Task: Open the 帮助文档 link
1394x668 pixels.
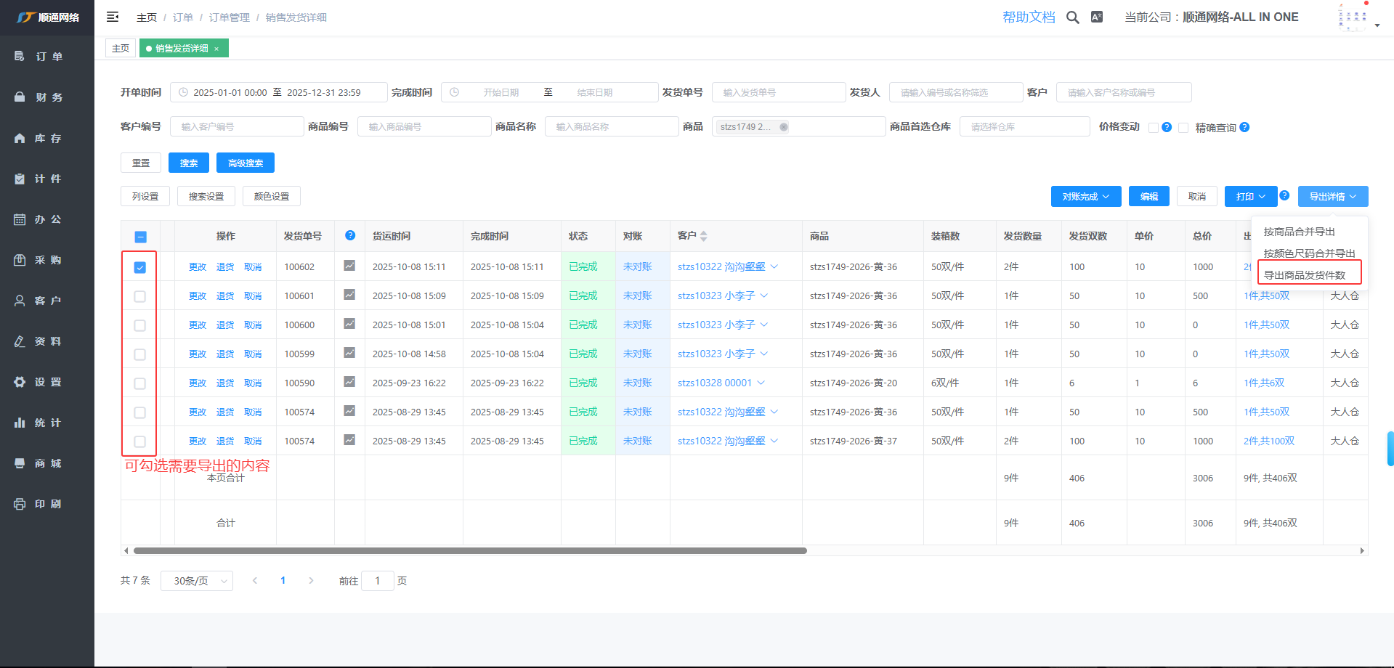Action: click(1028, 17)
